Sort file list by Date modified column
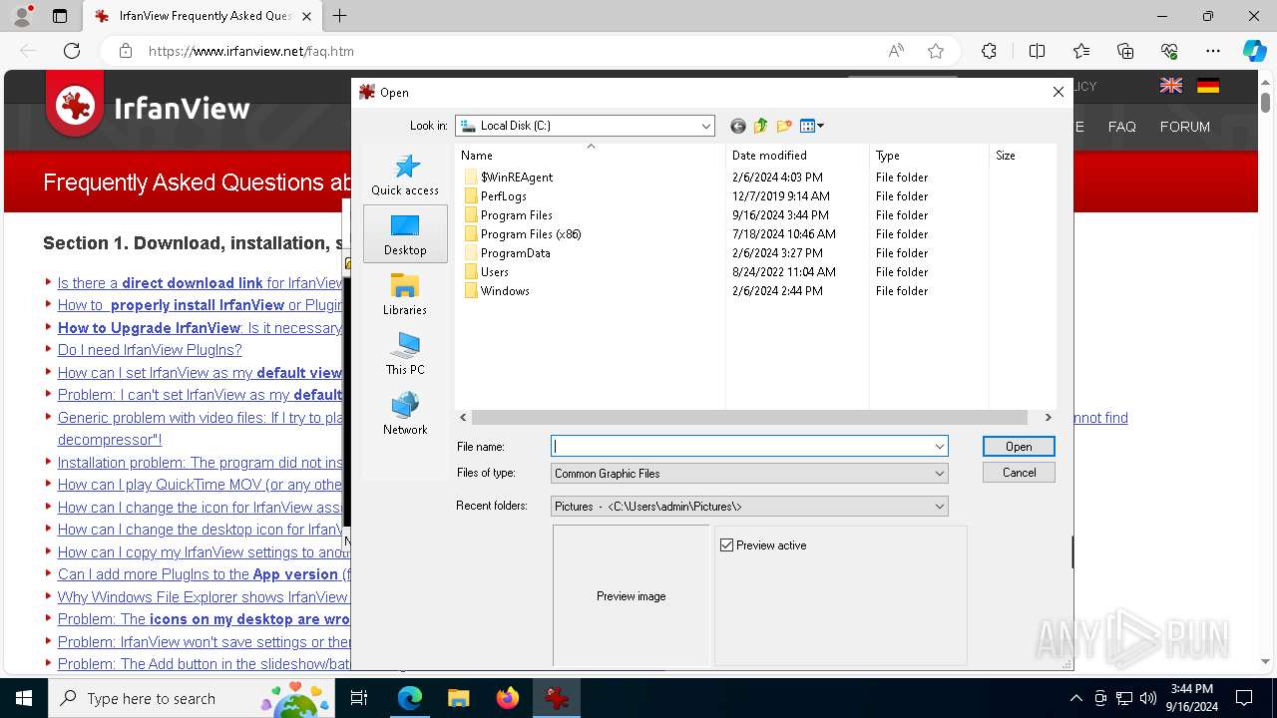Viewport: 1277px width, 718px height. [797, 156]
